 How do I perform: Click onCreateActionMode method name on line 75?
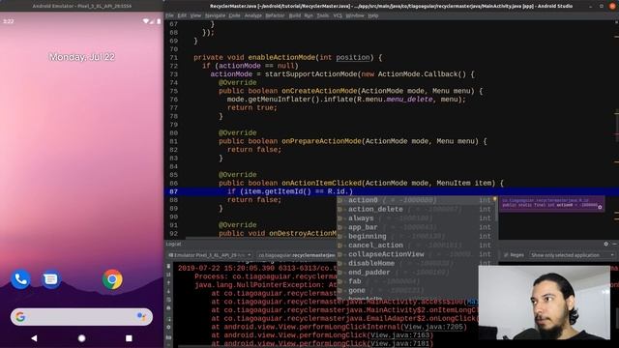[319, 91]
